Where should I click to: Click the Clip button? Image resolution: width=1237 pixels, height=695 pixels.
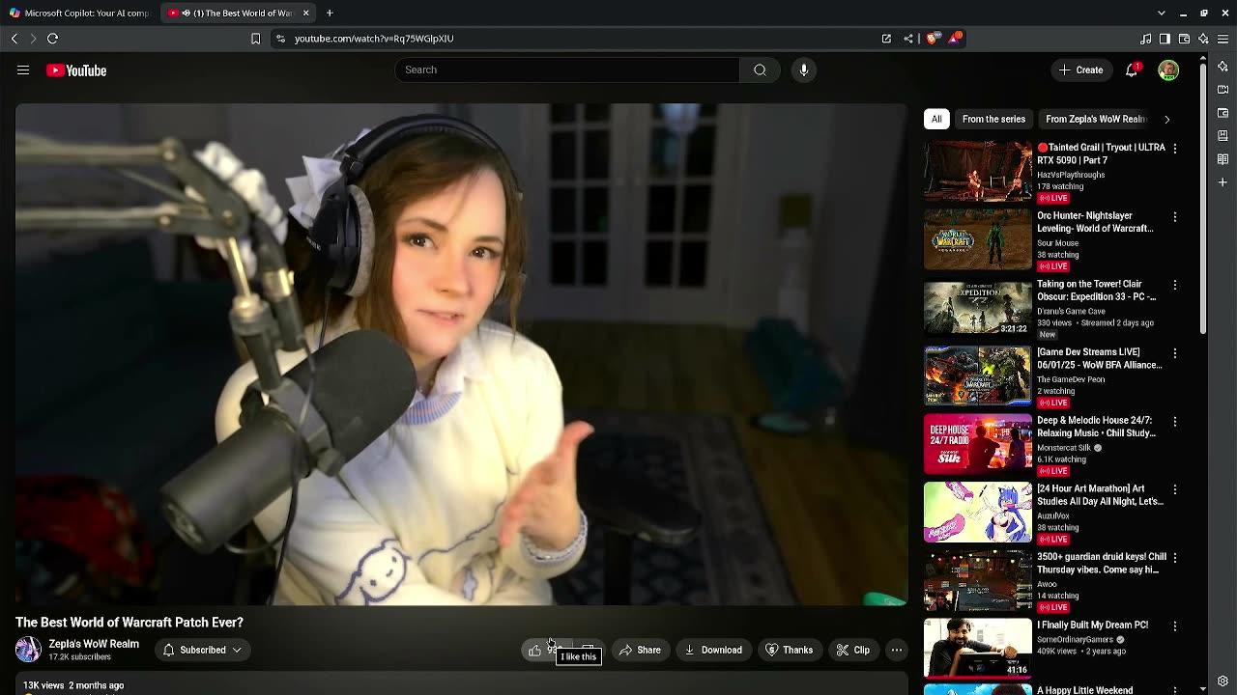click(x=853, y=650)
